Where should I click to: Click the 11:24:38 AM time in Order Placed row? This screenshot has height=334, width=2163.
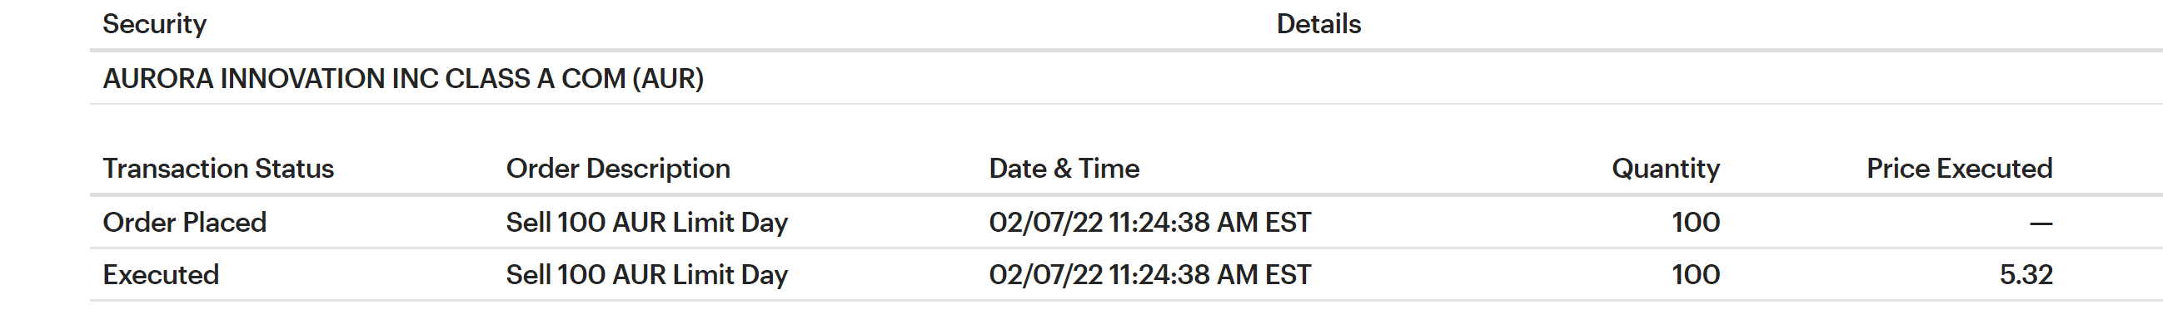pos(1182,222)
